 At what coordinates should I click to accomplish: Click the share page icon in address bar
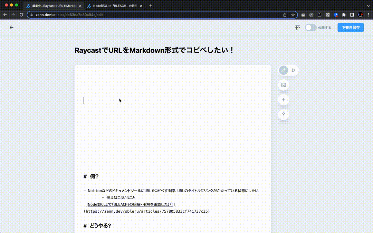pos(285,15)
